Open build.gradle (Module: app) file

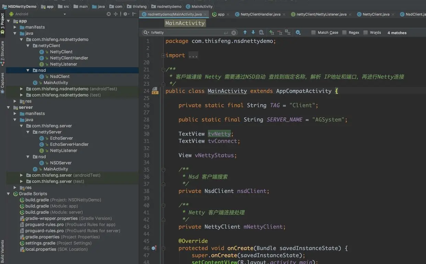pyautogui.click(x=52, y=206)
